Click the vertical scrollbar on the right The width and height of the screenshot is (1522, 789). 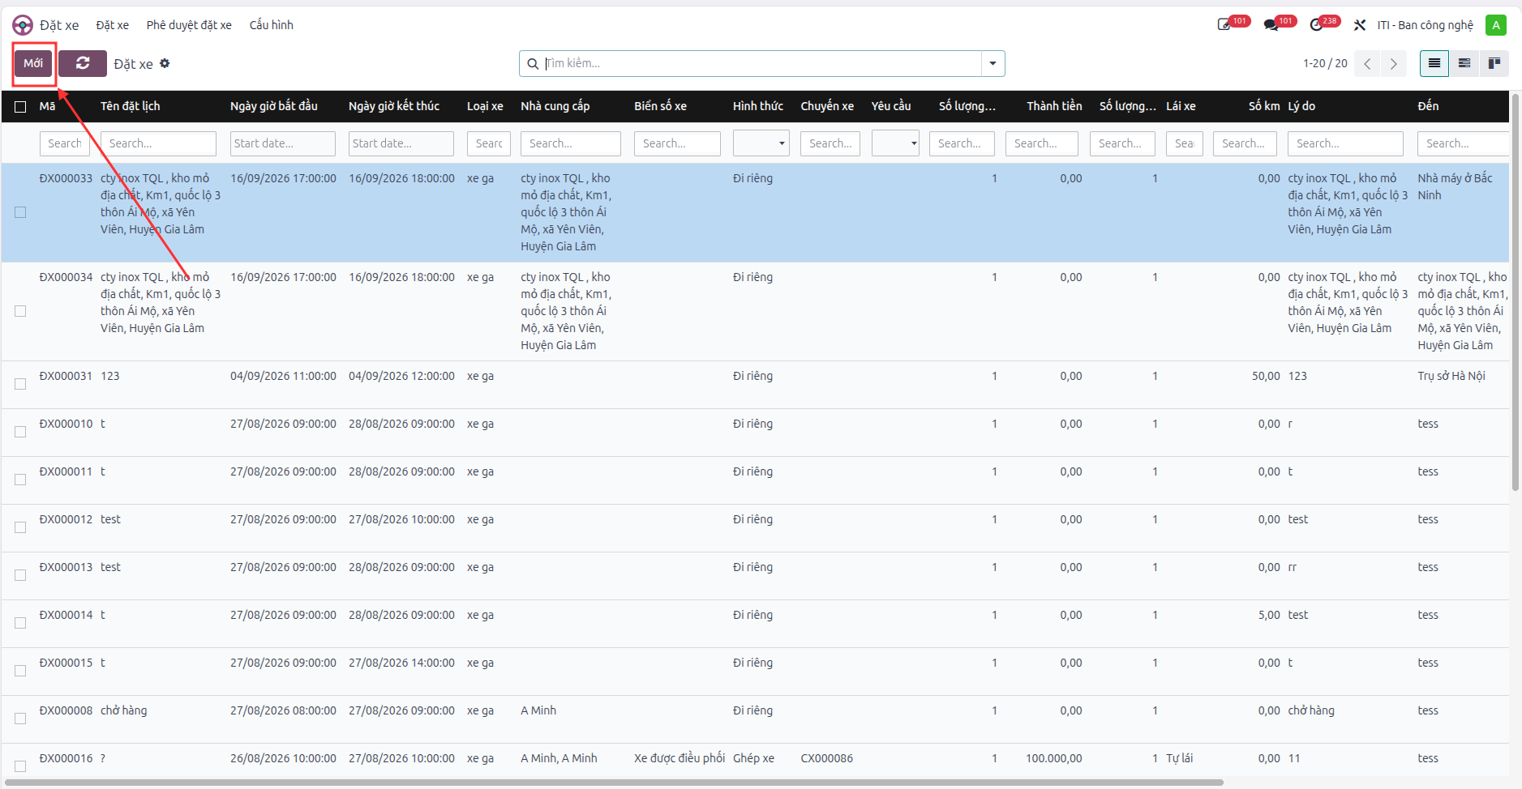tap(1516, 292)
